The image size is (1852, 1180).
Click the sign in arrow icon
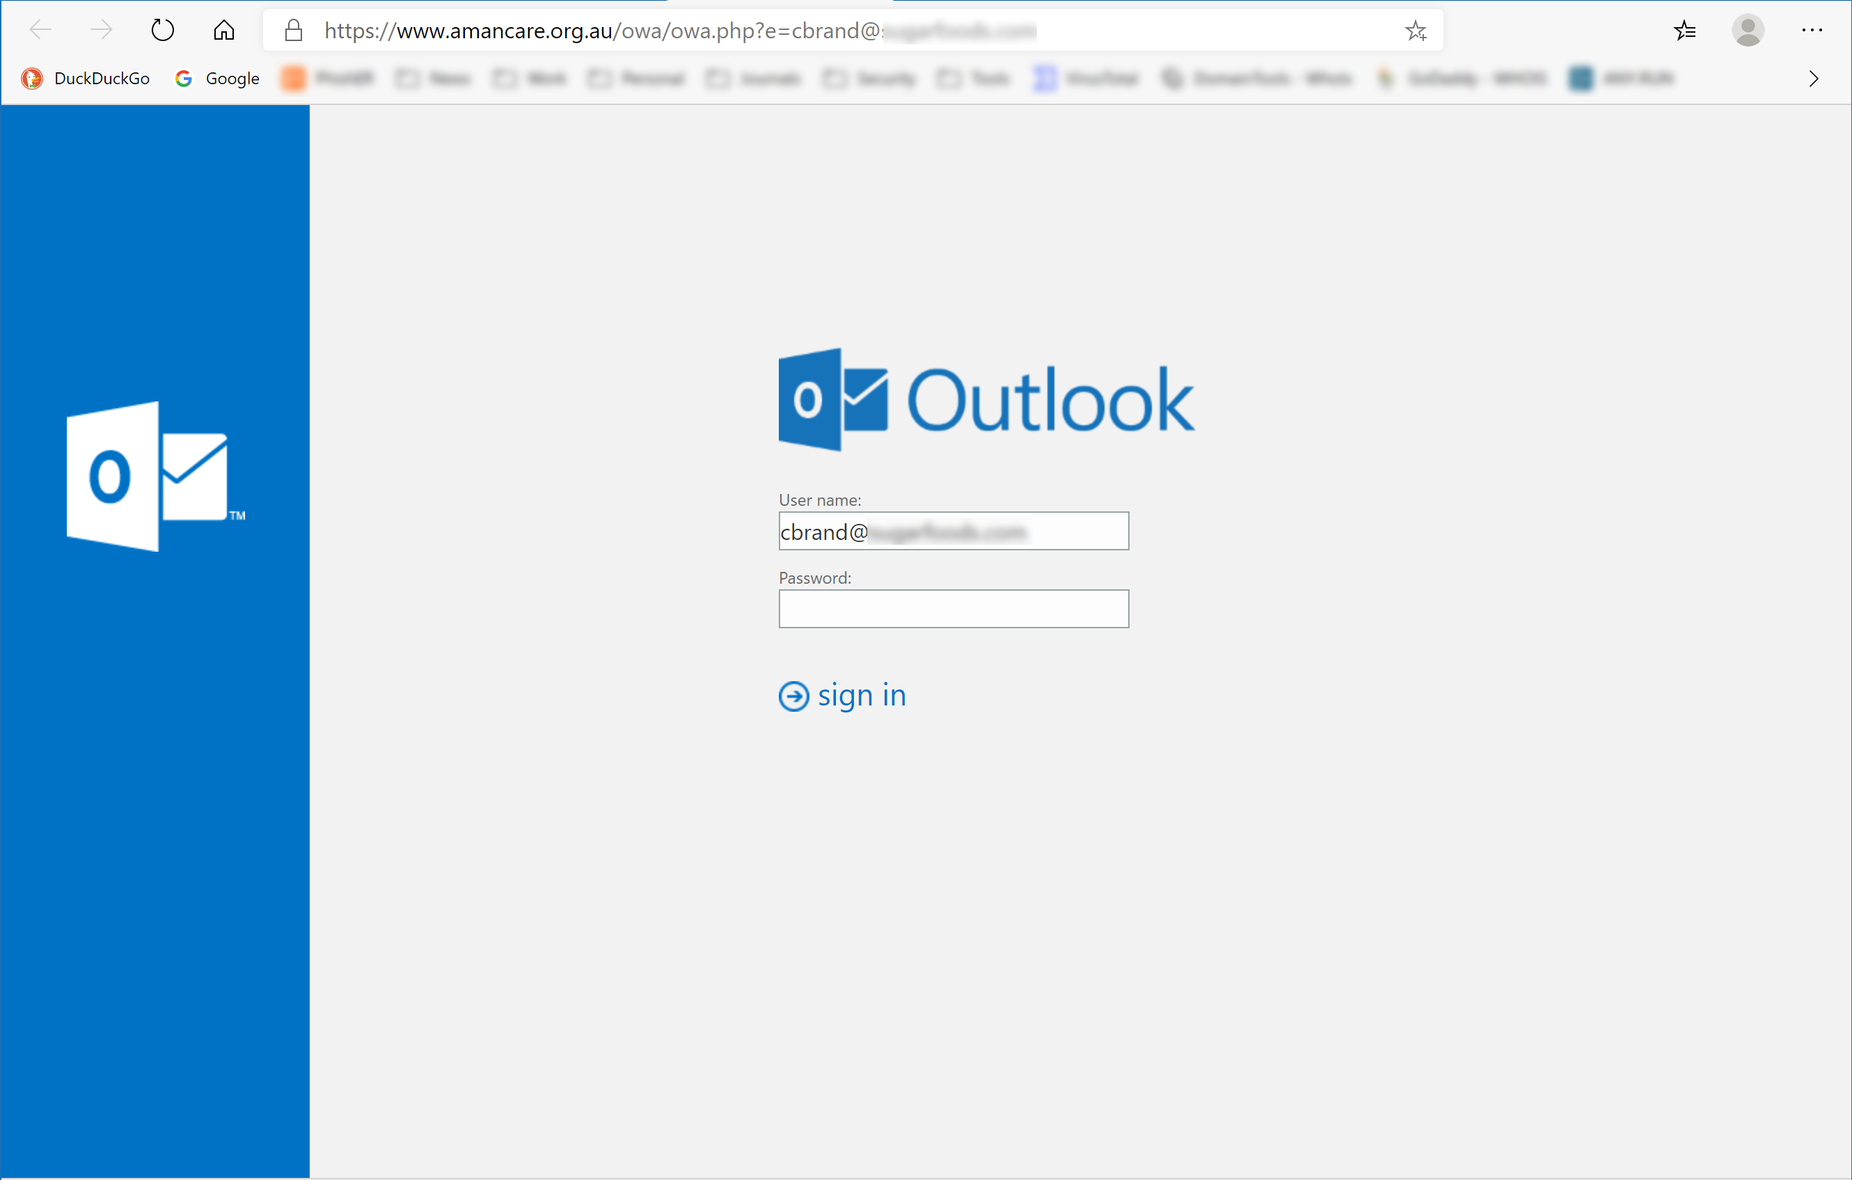pyautogui.click(x=793, y=696)
